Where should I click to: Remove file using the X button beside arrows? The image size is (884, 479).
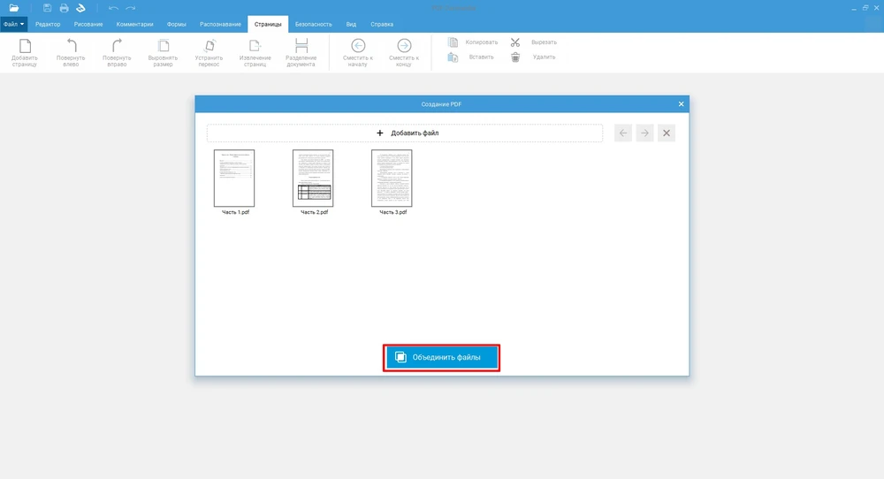pos(667,133)
